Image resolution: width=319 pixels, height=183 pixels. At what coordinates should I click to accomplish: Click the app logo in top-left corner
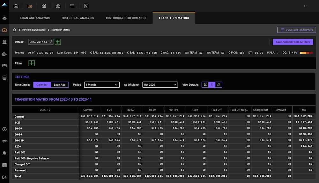4,4
